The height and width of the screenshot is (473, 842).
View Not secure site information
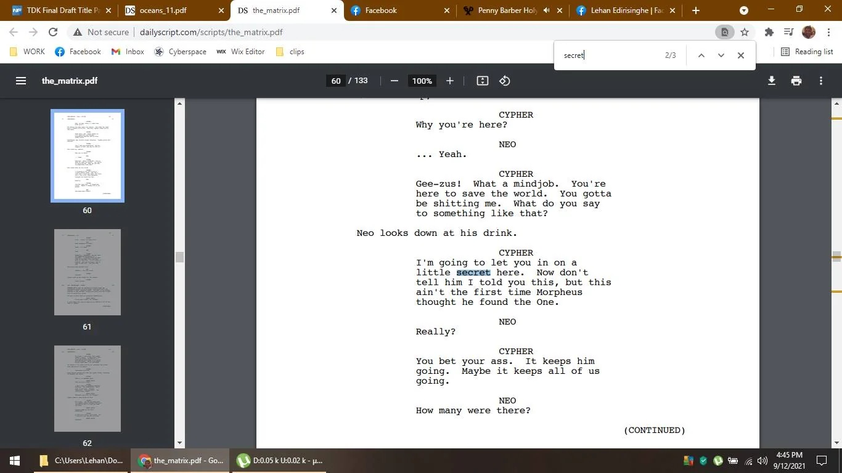101,32
